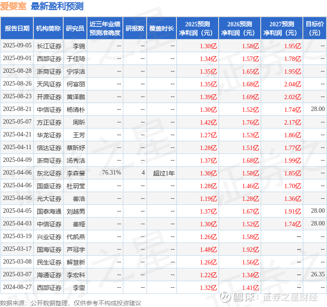This screenshot has height=307, width=327.
Task: Select analyst 李森蔓 cell
Action: click(76, 173)
